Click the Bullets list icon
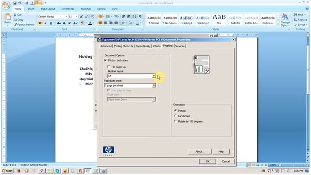Viewport: 311px width, 175px height. pos(100,17)
